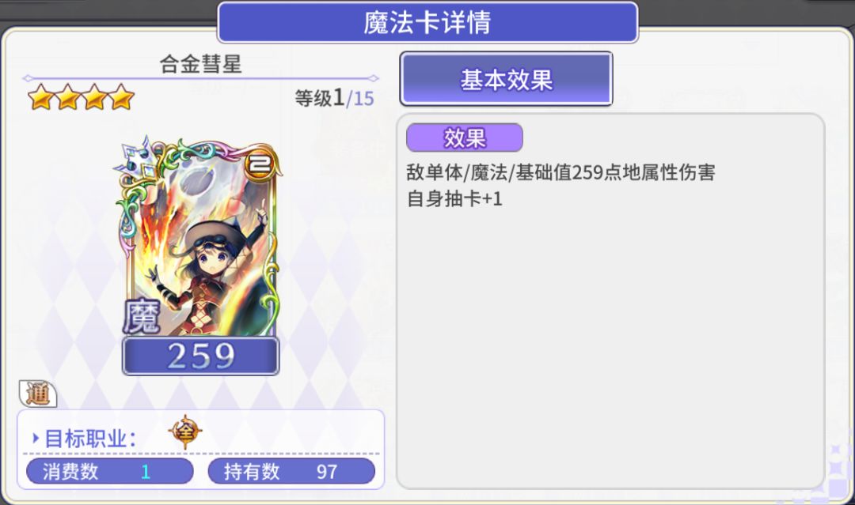Click the 魔法卡详情 title banner
Viewport: 855px width, 505px height.
click(x=427, y=22)
